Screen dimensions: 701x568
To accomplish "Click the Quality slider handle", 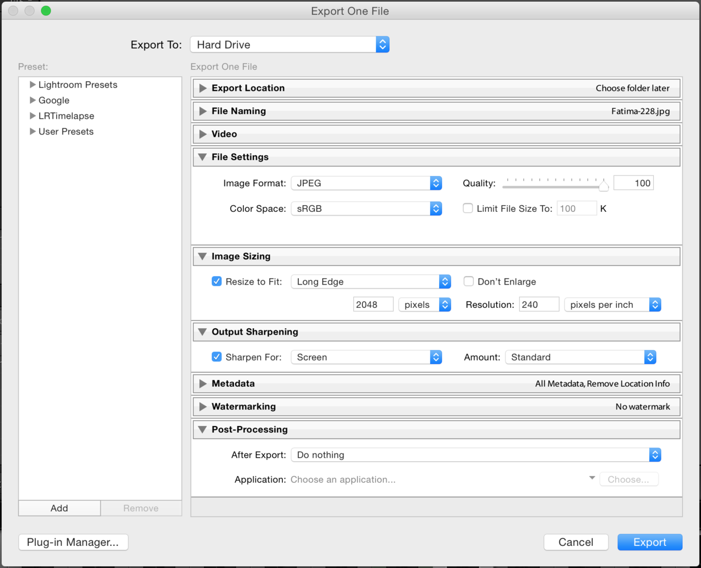I will (603, 185).
